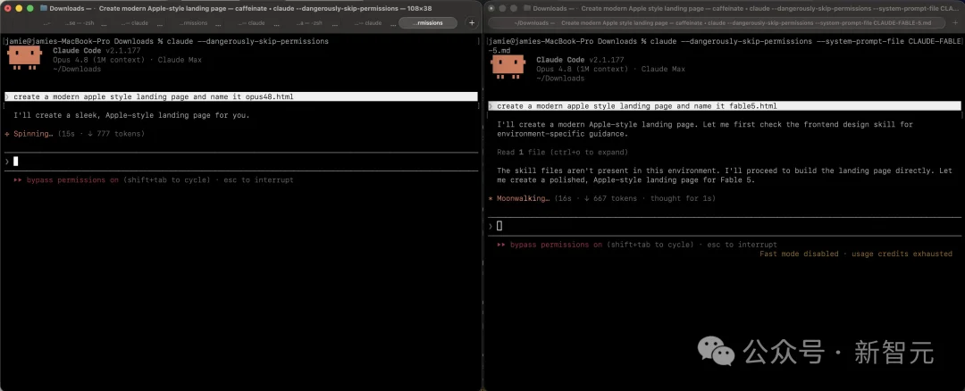Click the Downloads folder icon in left title bar

(x=44, y=9)
